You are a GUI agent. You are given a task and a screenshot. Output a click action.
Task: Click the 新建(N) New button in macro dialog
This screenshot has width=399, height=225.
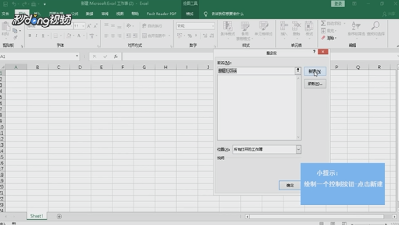pyautogui.click(x=315, y=71)
